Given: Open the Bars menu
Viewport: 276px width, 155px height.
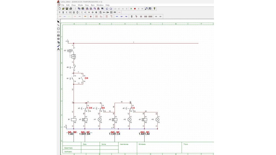Looking at the screenshot, I should coord(92,5).
